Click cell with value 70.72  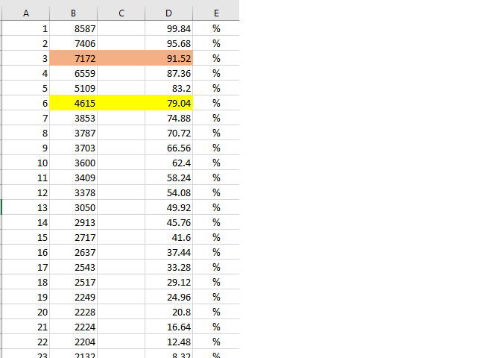[169, 133]
